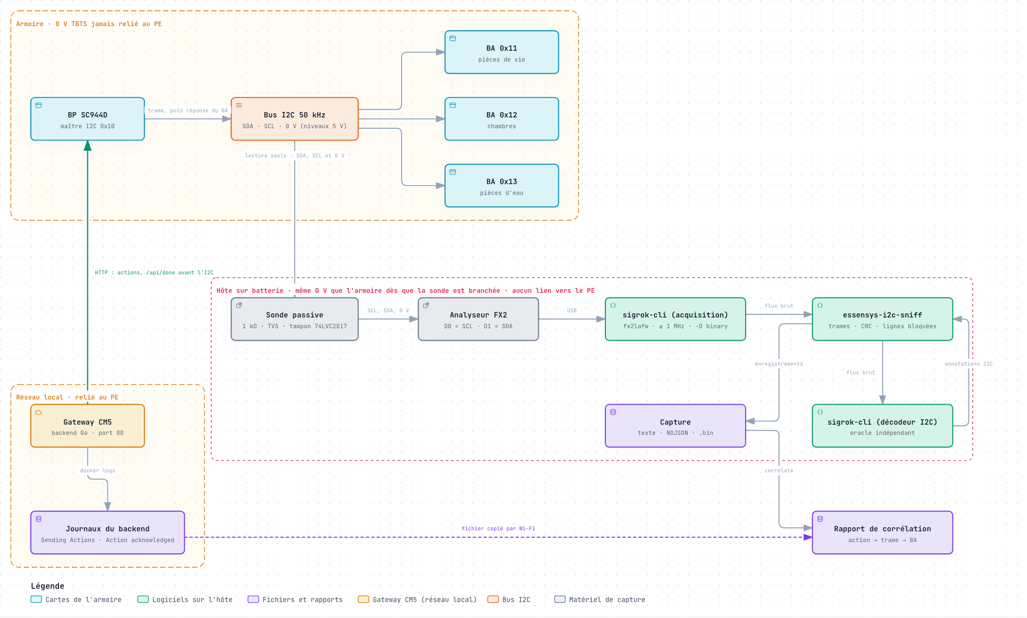The image size is (1027, 618).
Task: Click code icon in sigrok-cli (acquisition) node
Action: 613,305
